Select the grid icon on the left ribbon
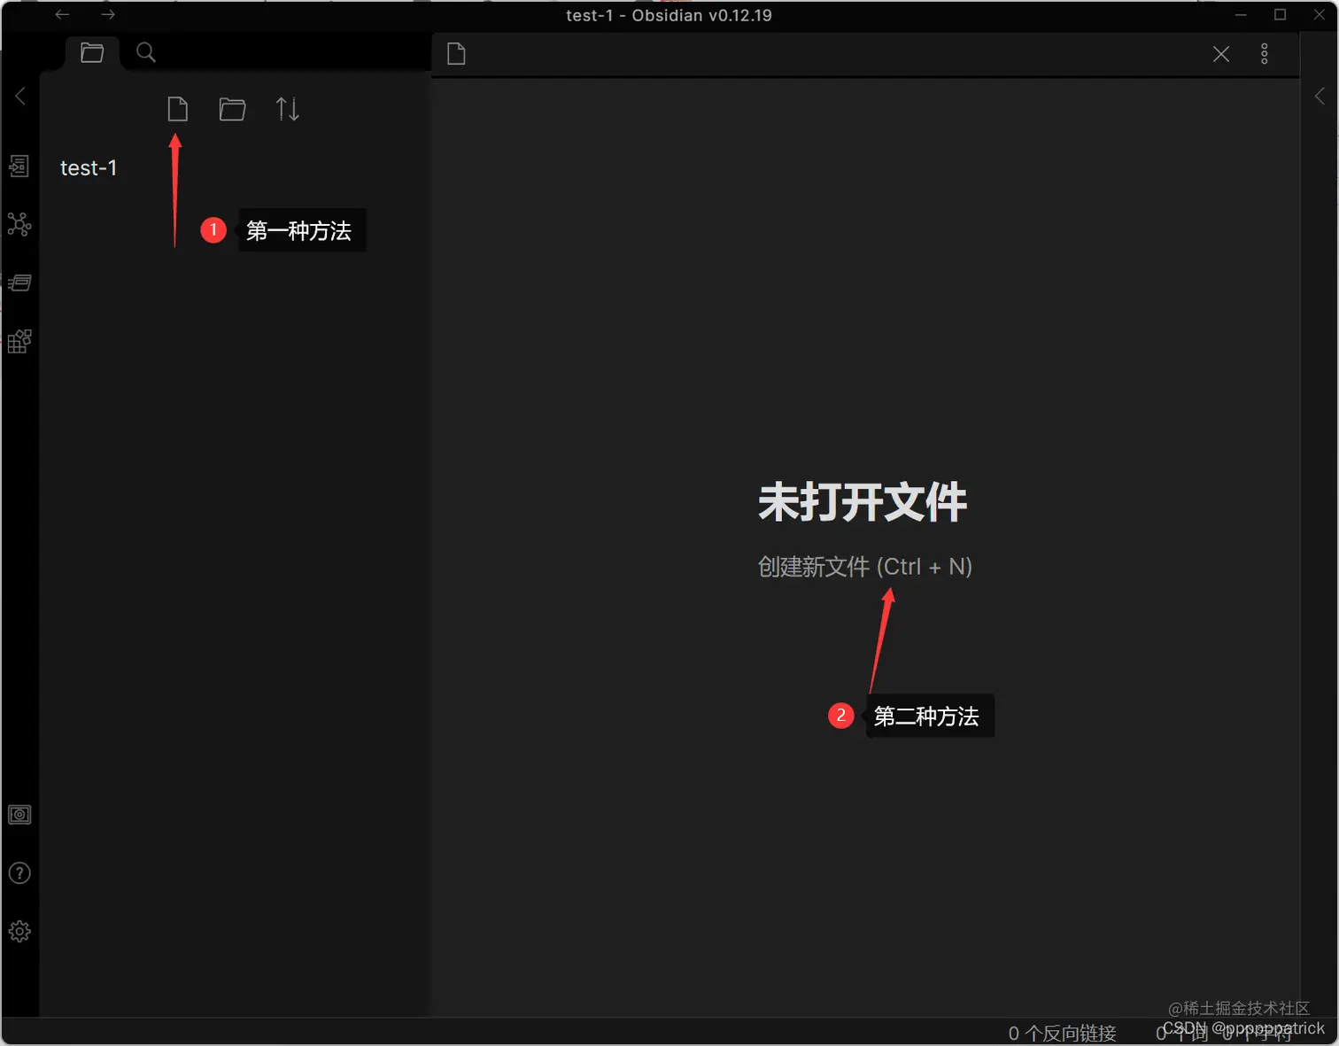This screenshot has height=1046, width=1339. click(x=19, y=341)
